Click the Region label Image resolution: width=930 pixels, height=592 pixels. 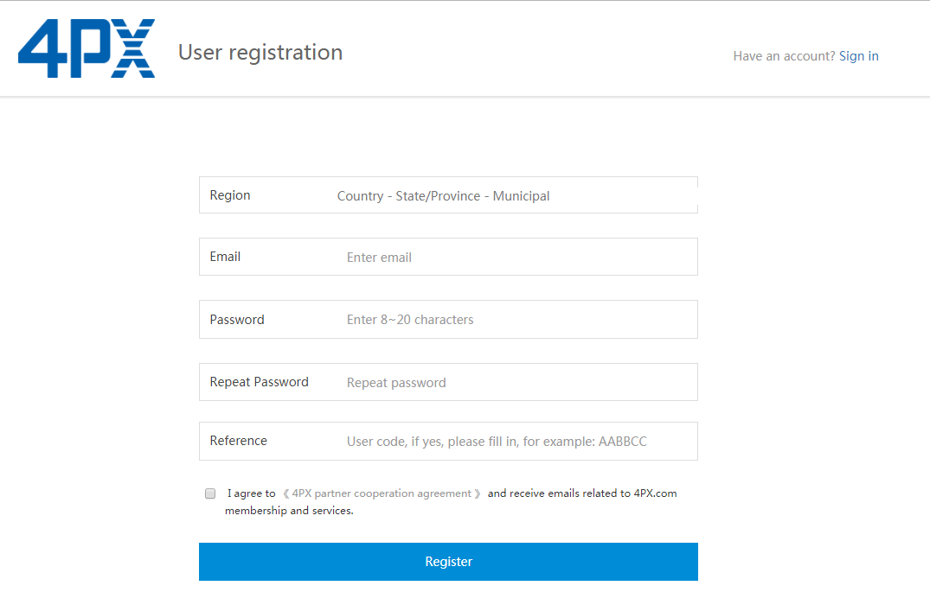click(x=230, y=195)
